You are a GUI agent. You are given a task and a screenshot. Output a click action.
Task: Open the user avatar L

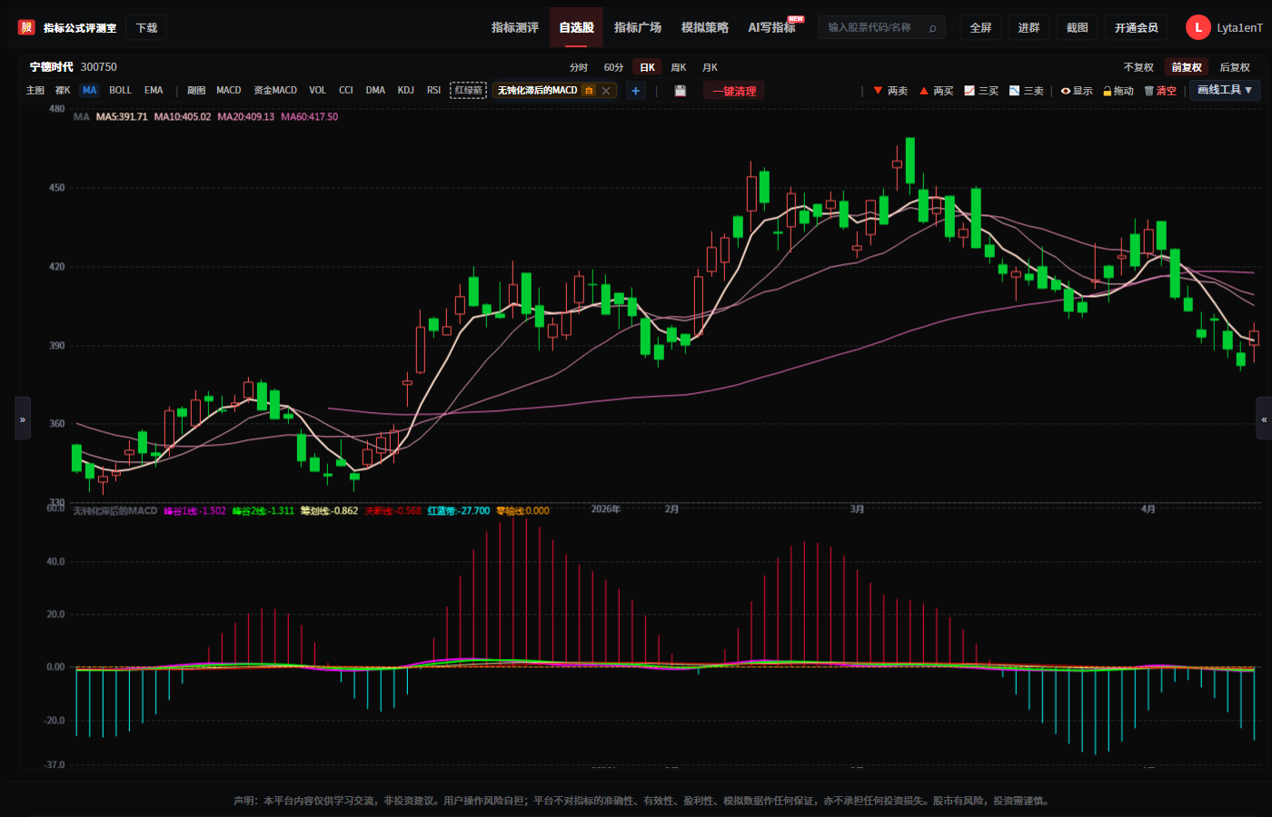tap(1197, 27)
